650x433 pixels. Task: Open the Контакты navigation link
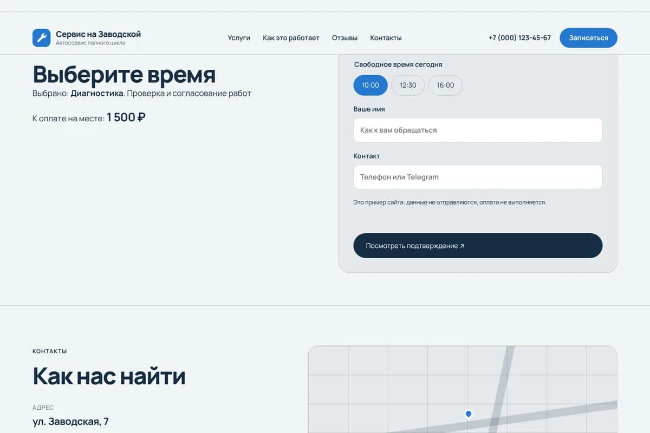pyautogui.click(x=386, y=38)
